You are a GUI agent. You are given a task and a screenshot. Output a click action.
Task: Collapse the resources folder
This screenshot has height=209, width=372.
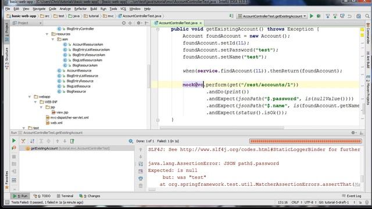click(x=47, y=34)
